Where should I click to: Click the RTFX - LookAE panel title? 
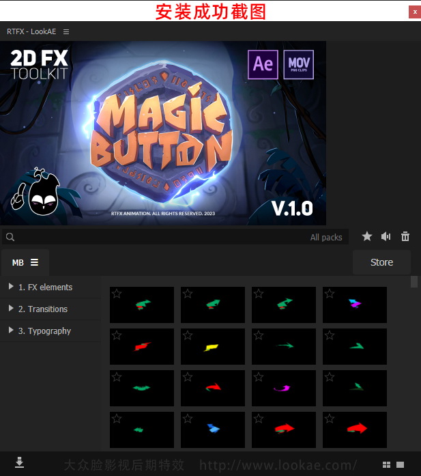[31, 31]
